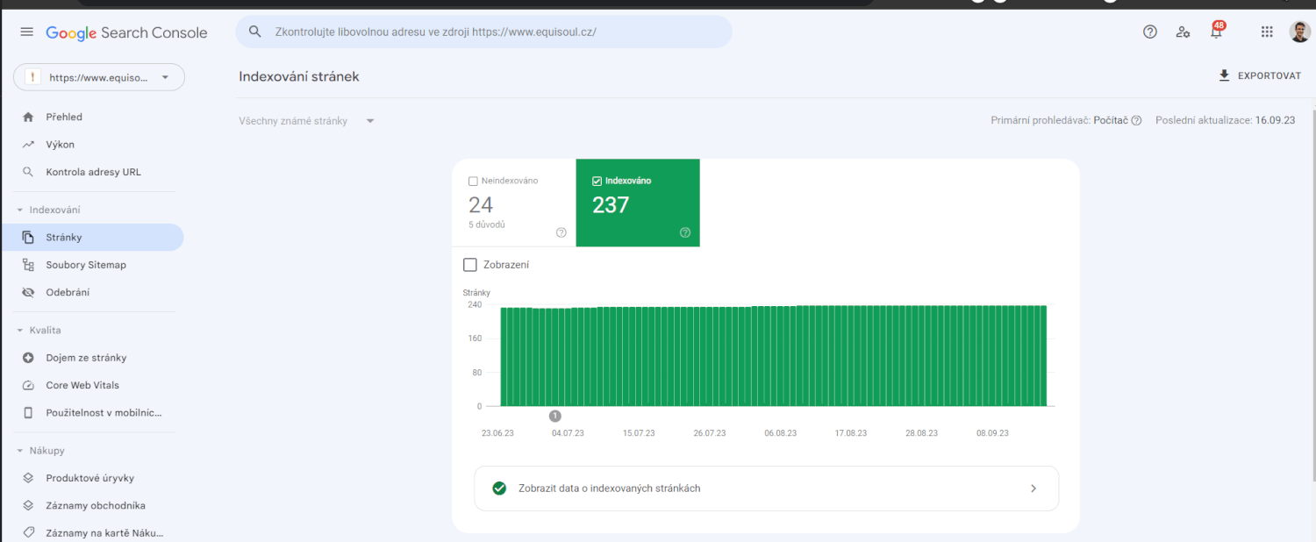Viewport: 1316px width, 542px height.
Task: Click the URL inspection search field
Action: click(483, 32)
